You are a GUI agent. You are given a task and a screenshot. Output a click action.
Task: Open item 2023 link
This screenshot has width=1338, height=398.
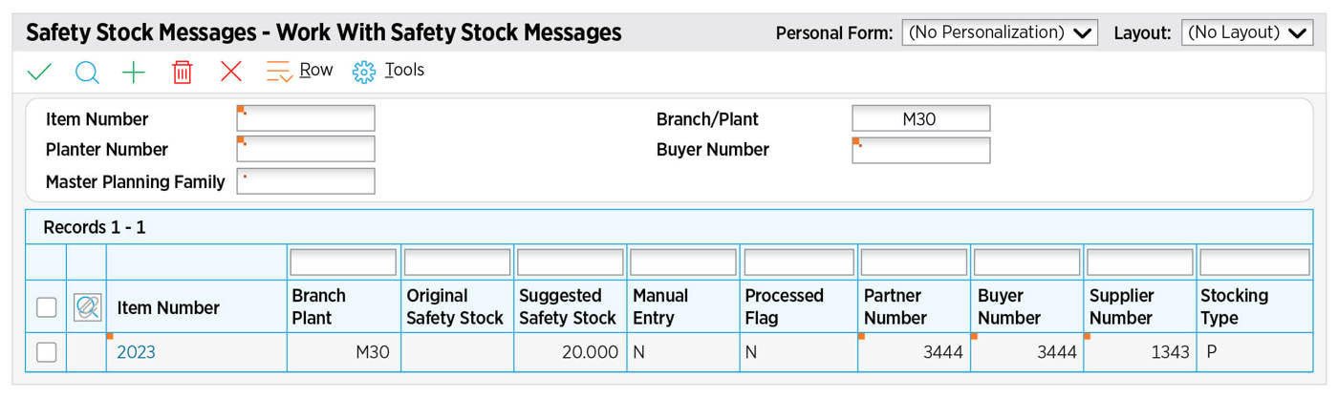[x=136, y=352]
